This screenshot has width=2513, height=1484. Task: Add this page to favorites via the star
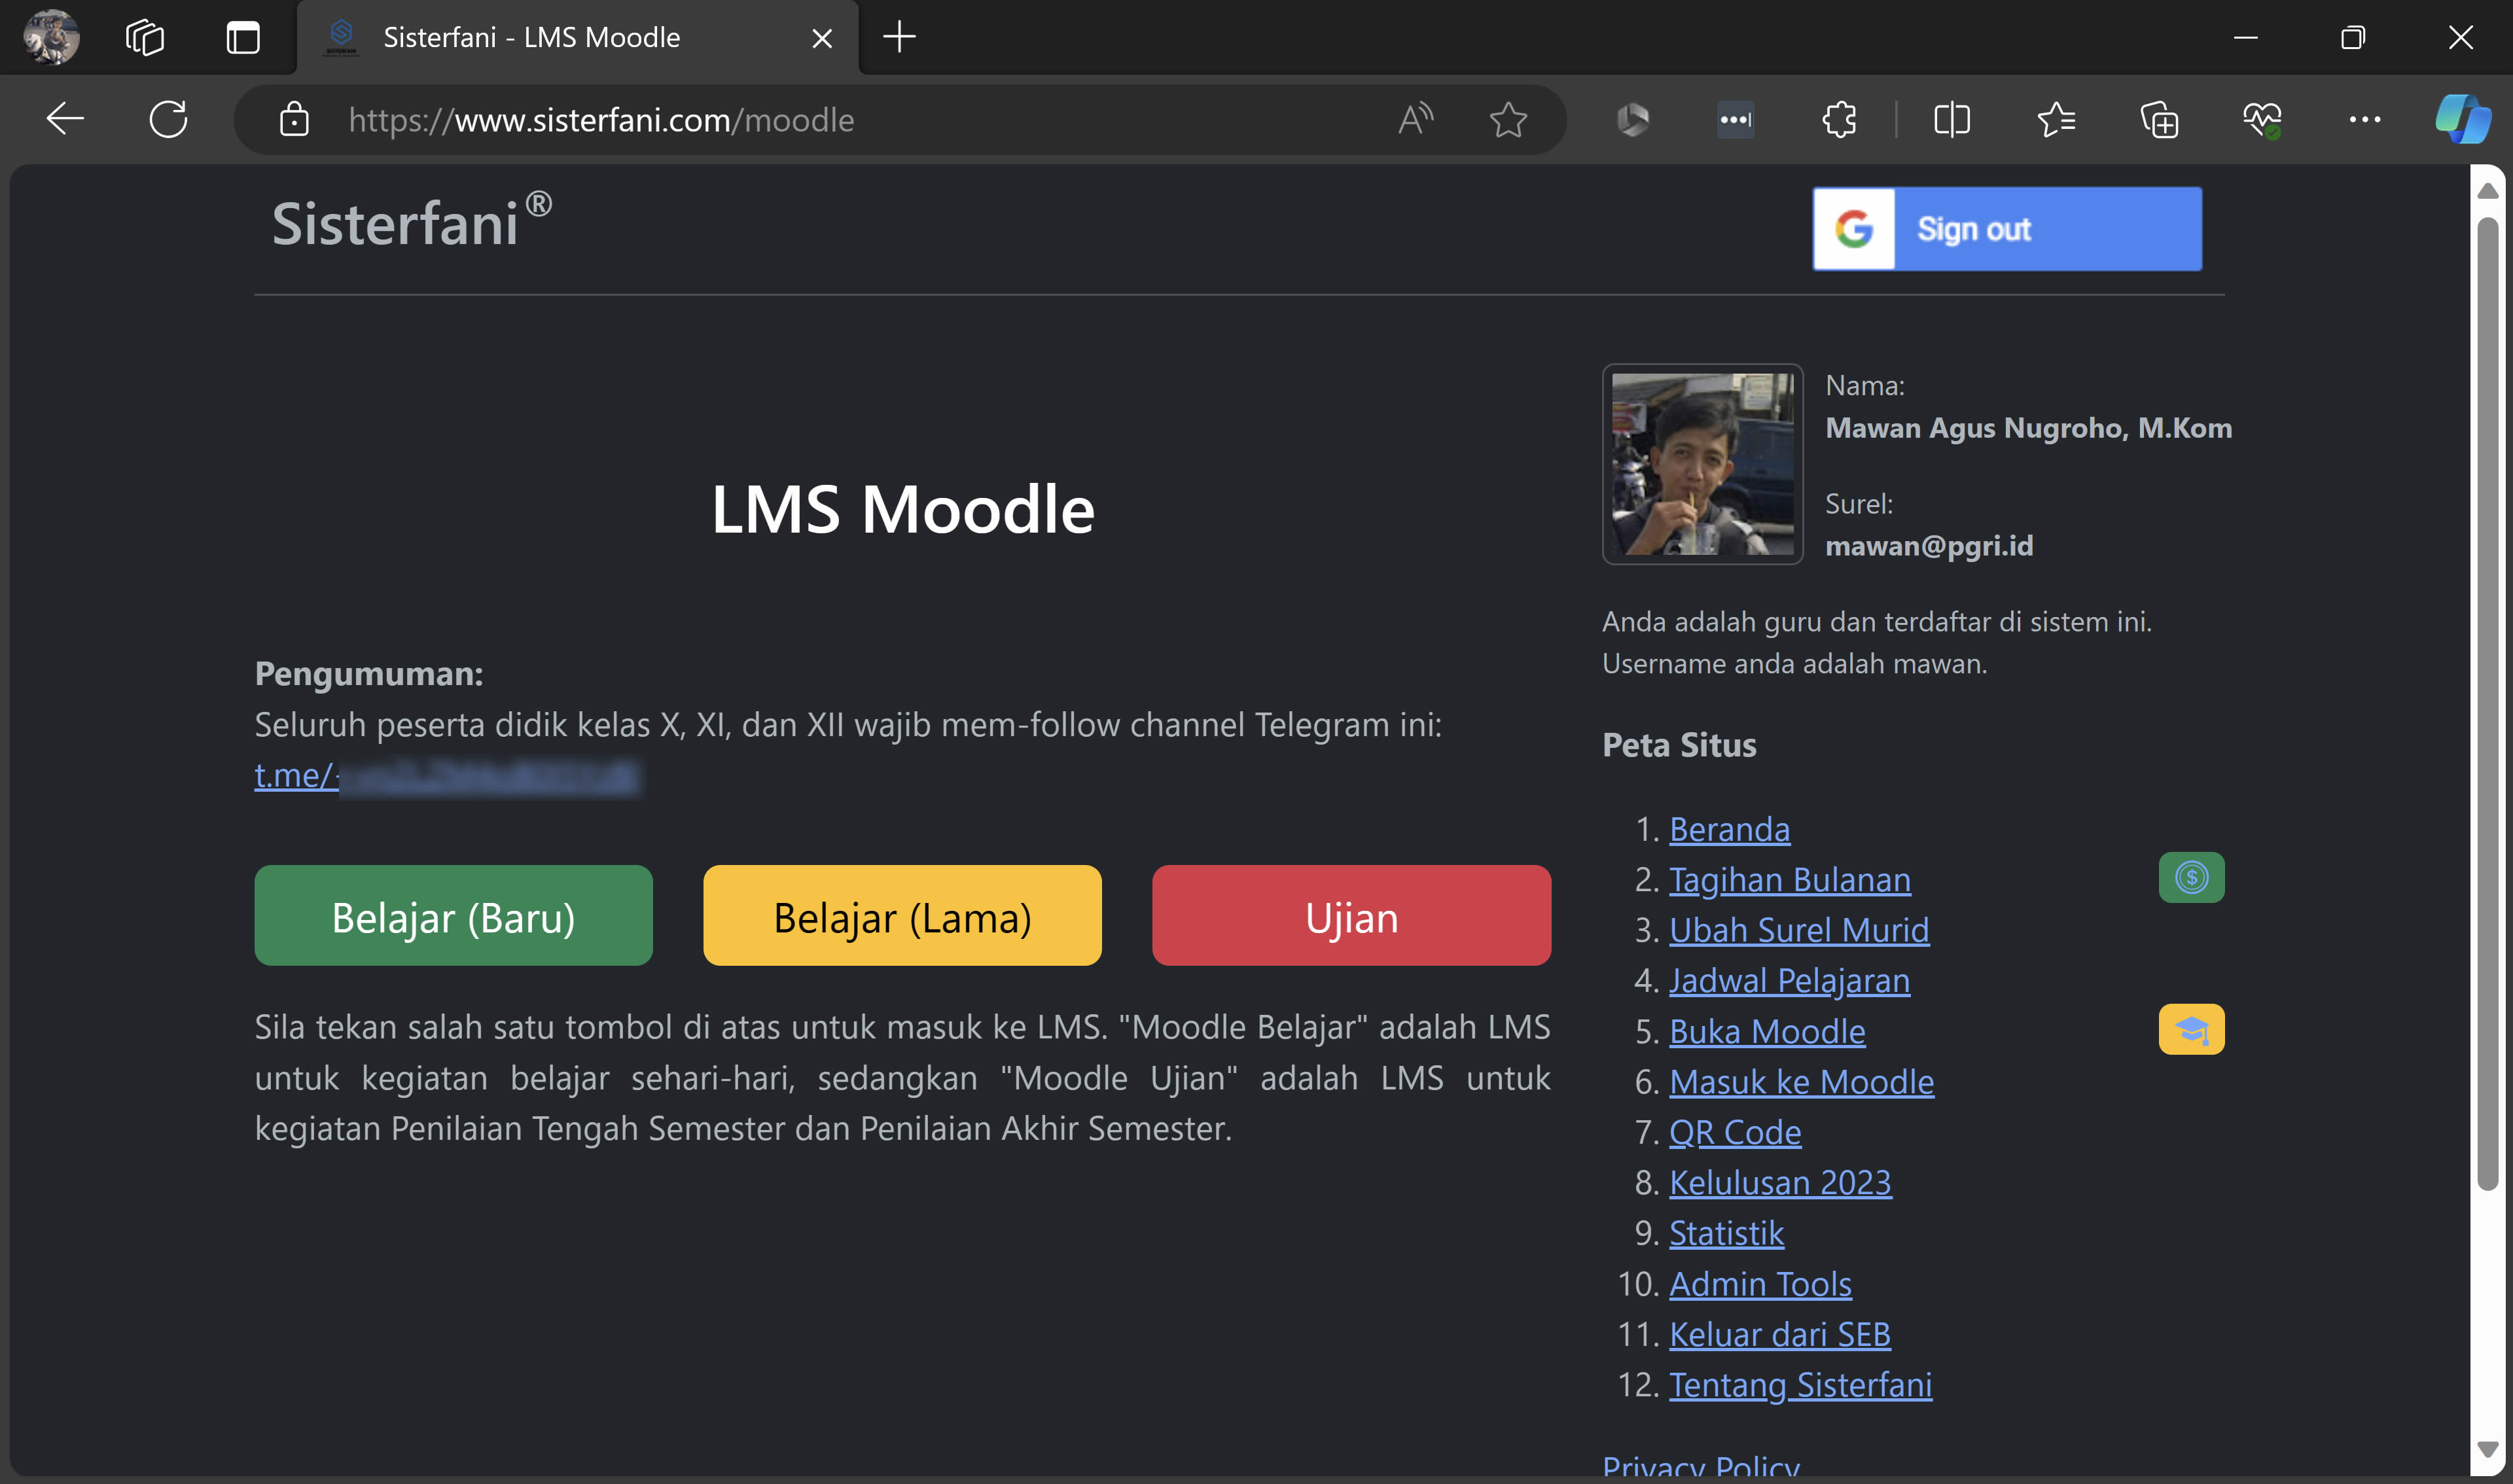[1508, 119]
